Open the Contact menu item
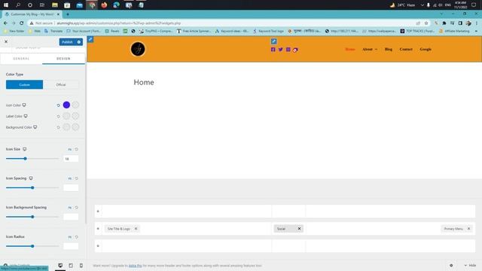Screen dimensions: 482x271 tap(406, 49)
